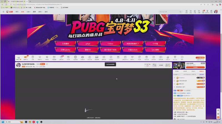Click the search magnifier icon in header
222x124 pixels.
point(180,12)
